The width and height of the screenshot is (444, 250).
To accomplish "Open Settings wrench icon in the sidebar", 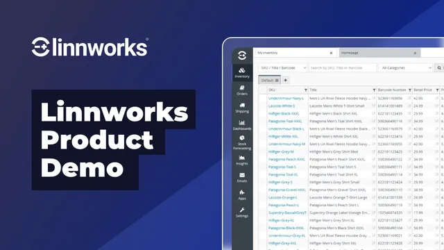I will coord(242,212).
